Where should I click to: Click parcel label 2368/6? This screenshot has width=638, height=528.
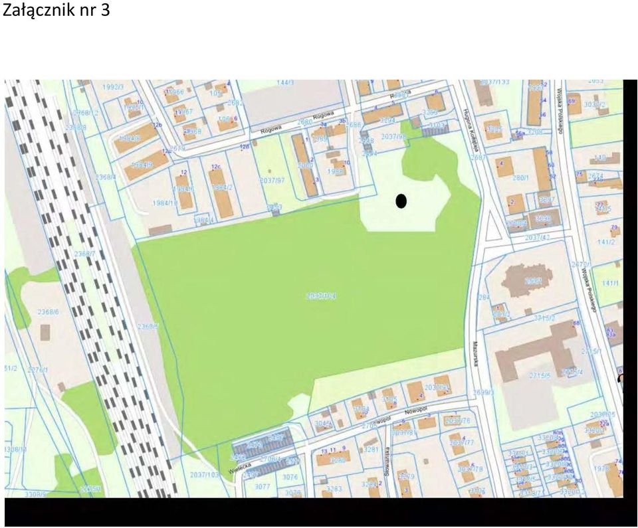[x=48, y=312]
